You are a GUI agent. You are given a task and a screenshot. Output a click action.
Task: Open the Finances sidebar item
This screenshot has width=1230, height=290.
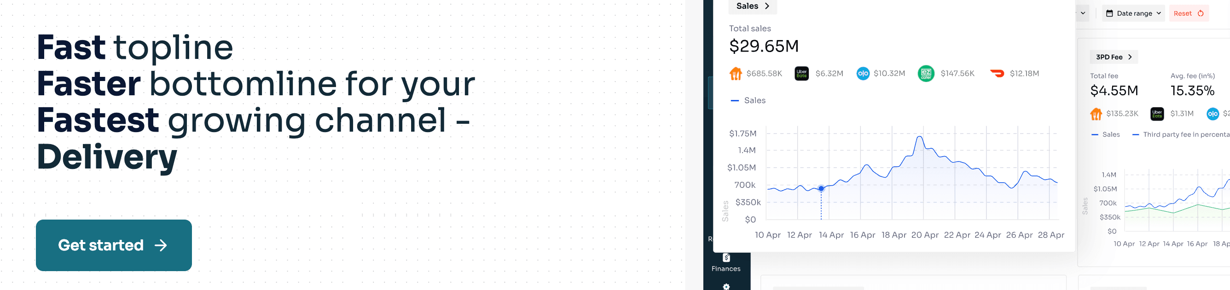tap(726, 263)
